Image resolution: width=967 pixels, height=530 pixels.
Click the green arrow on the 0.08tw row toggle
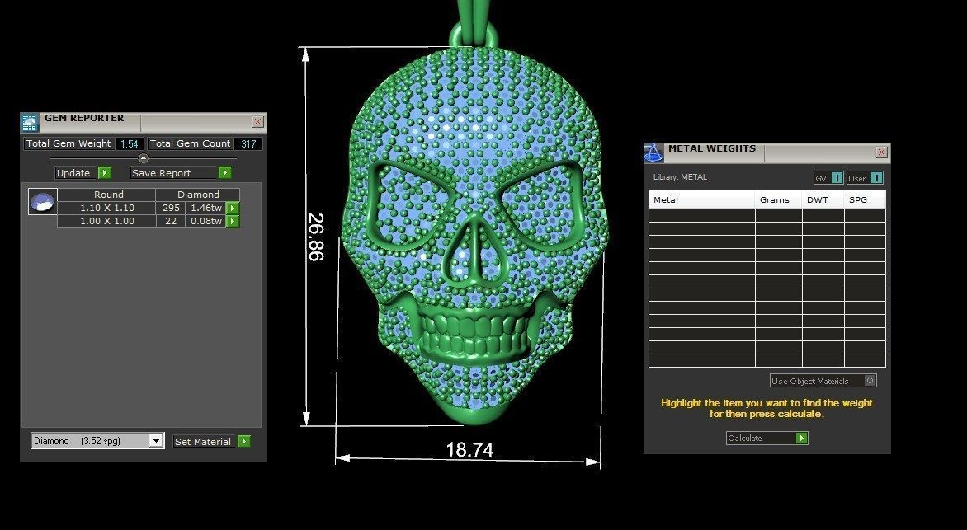click(233, 221)
